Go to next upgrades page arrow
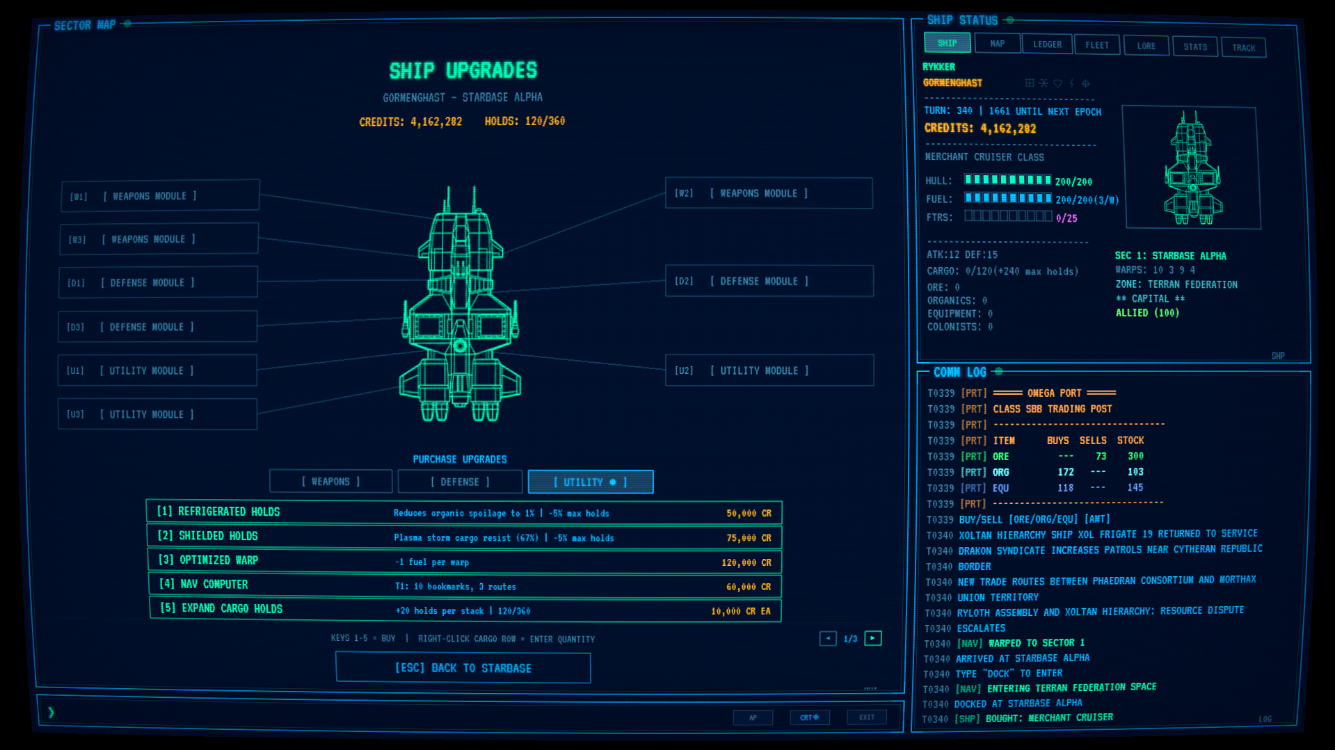This screenshot has width=1335, height=750. pos(873,638)
